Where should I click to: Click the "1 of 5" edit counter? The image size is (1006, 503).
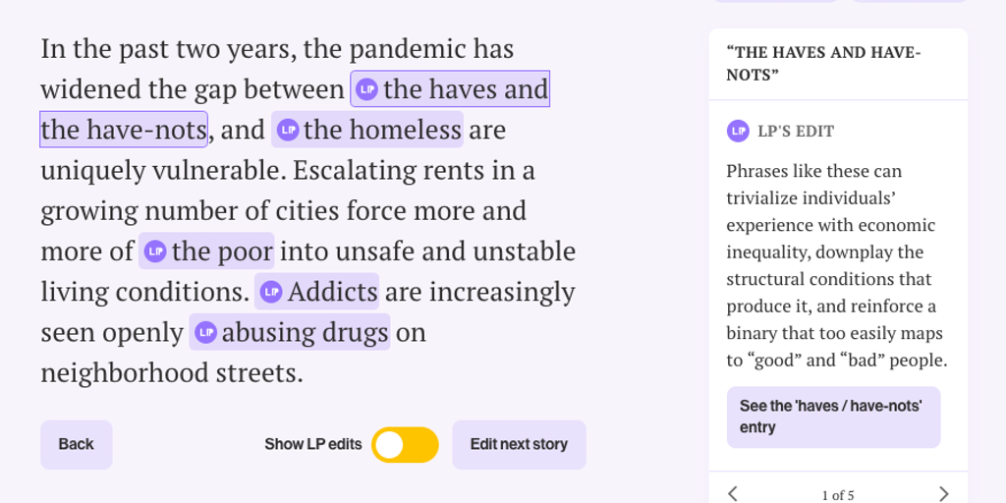tap(838, 494)
